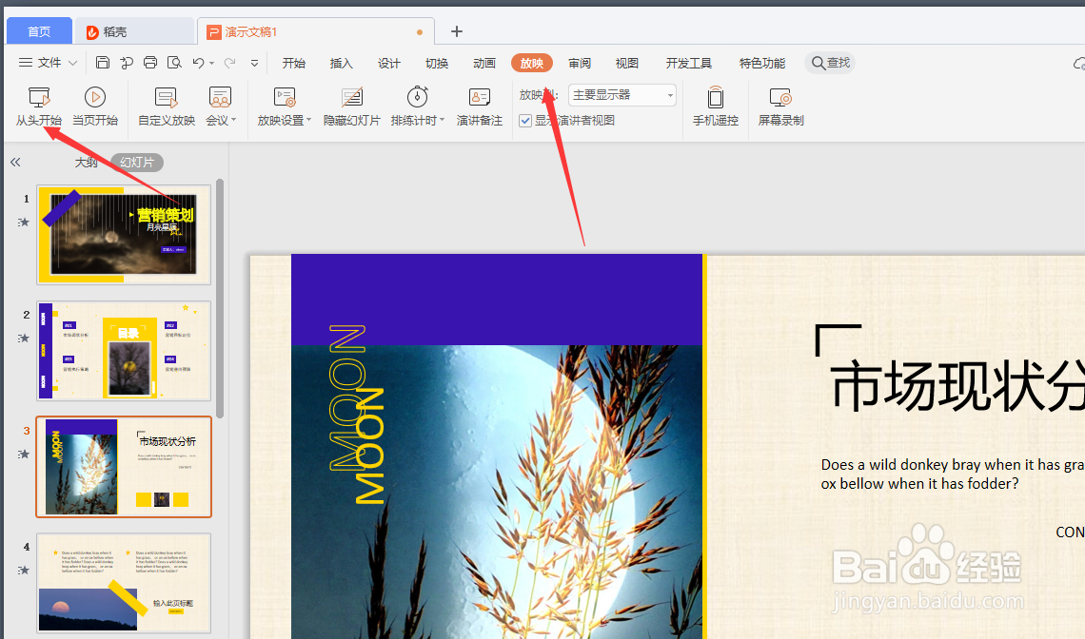Open the 特色功能 ribbon tab
The image size is (1085, 639).
click(761, 63)
